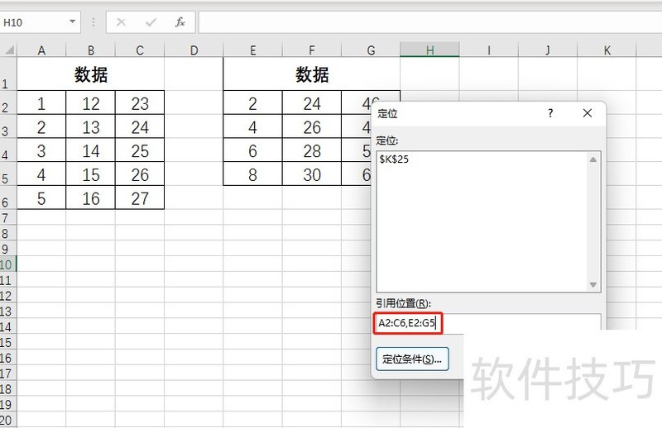Viewport: 662px width, 428px height.
Task: Select row 19 header
Action: point(8,404)
